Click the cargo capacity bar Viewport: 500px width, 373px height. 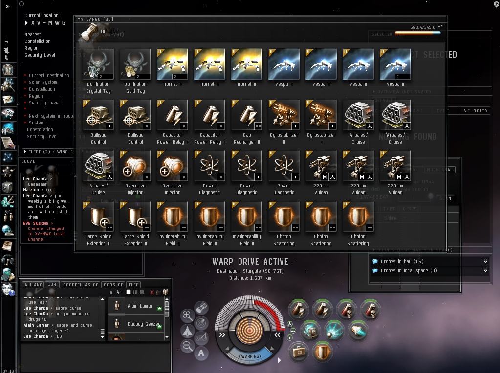417,33
